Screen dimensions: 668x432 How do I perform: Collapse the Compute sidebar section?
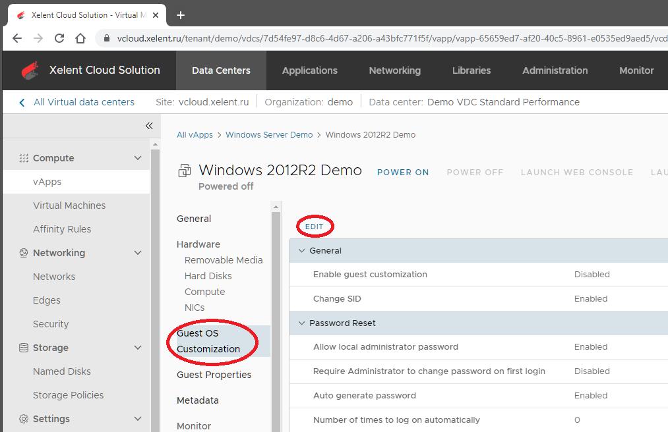pos(138,158)
